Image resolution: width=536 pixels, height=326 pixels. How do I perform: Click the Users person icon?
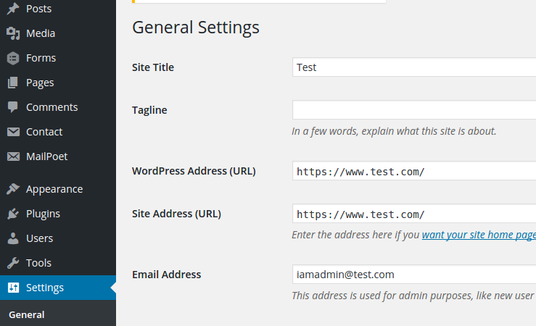(13, 238)
